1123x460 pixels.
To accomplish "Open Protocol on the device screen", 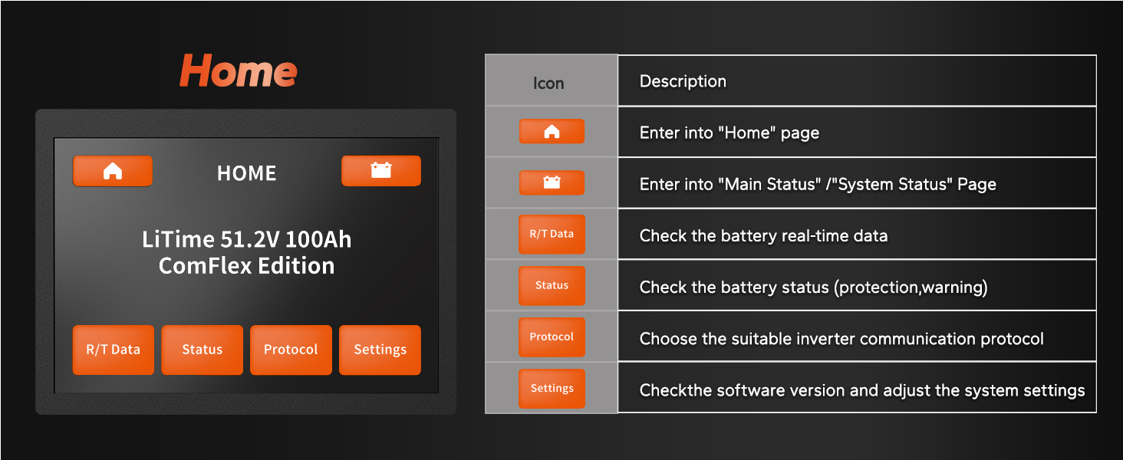I will click(291, 350).
